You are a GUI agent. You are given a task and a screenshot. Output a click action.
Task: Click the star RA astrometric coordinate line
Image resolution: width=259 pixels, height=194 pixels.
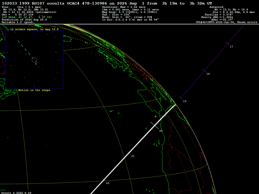tap(30, 12)
